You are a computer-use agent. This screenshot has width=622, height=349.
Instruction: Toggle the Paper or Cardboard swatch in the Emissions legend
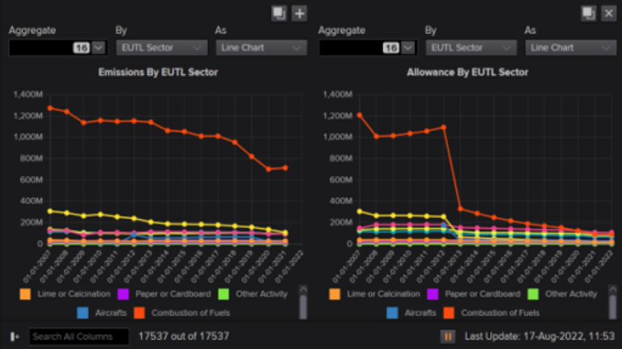tap(123, 294)
